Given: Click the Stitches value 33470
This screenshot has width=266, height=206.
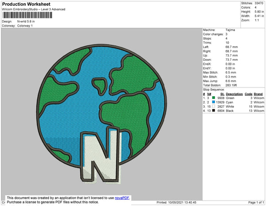Looking at the screenshot, I should point(259,3).
